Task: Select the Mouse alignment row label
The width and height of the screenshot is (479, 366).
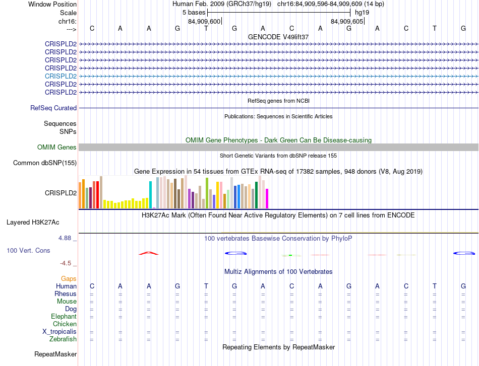Action: coord(67,302)
